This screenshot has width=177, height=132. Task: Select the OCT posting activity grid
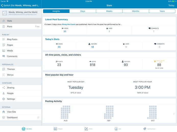152,112
